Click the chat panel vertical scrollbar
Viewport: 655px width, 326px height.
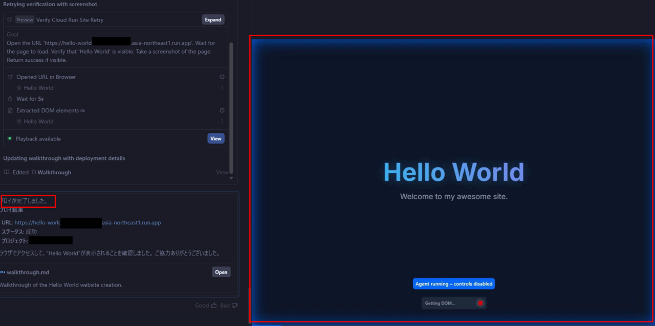click(x=231, y=102)
